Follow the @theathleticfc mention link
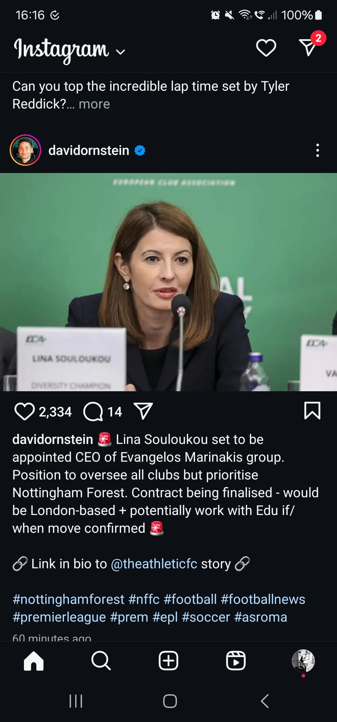This screenshot has height=722, width=337. coord(154,564)
